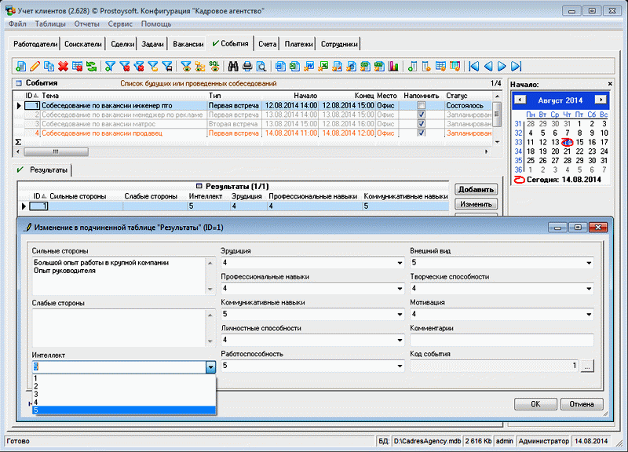628x452 pixels.
Task: Click the Добавить button
Action: click(x=476, y=190)
